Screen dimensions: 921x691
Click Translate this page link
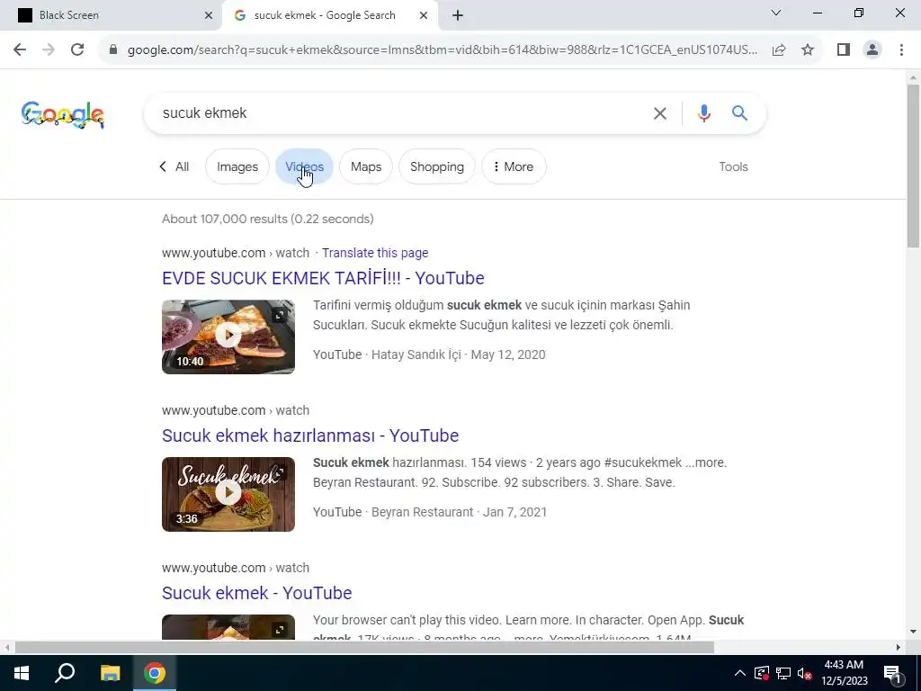click(375, 253)
